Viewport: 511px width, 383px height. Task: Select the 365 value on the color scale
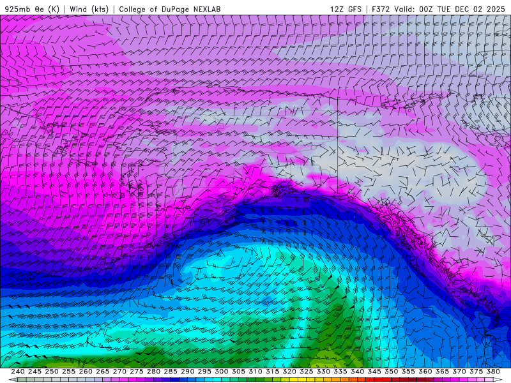pos(442,372)
